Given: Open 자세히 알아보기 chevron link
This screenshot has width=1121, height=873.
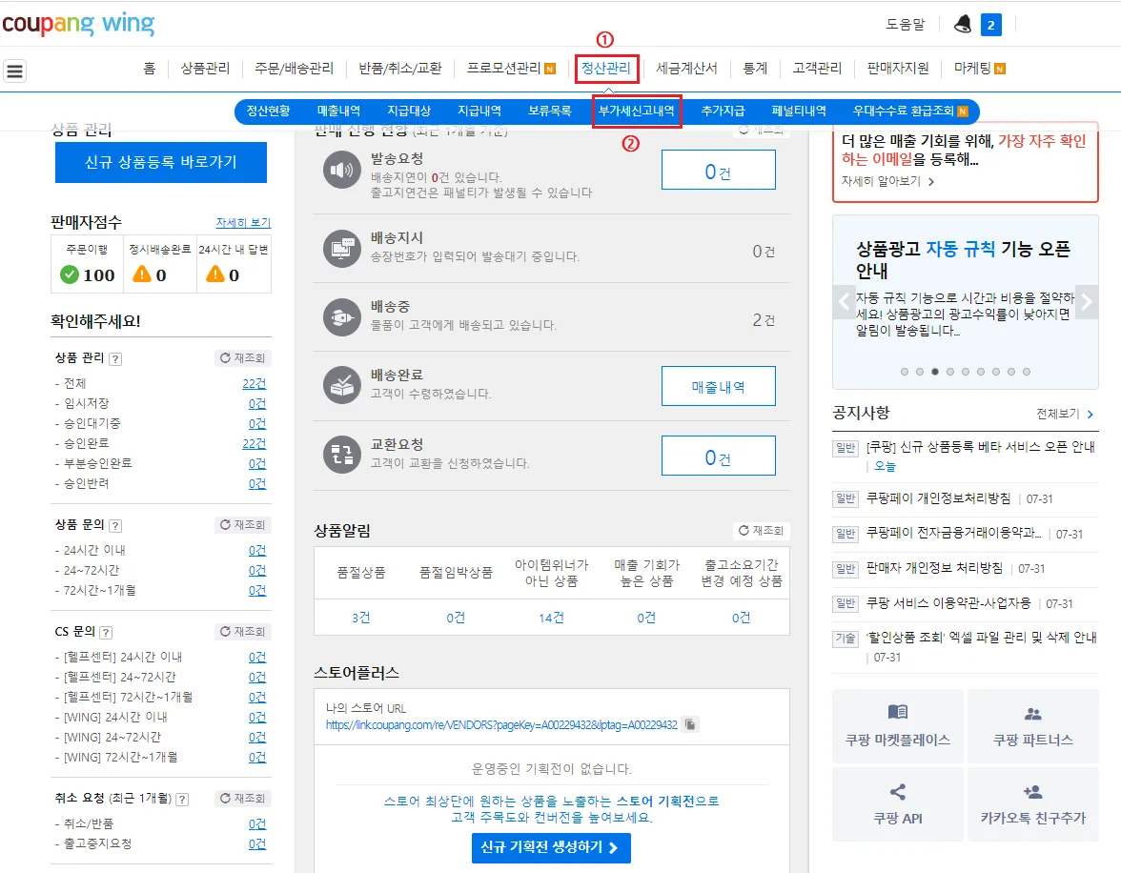Looking at the screenshot, I should pyautogui.click(x=888, y=182).
